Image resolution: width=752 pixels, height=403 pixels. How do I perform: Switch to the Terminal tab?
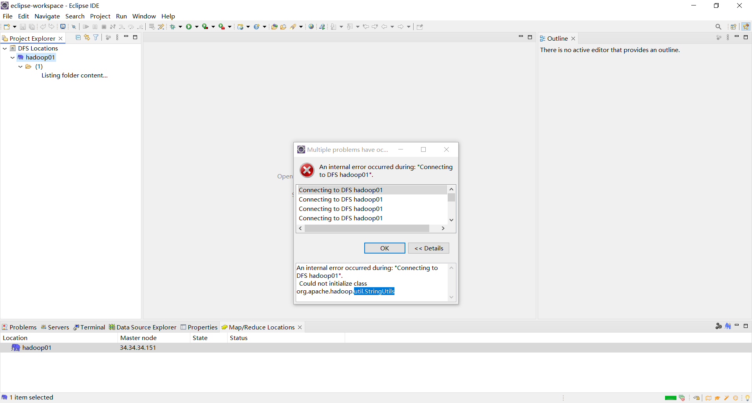pos(89,327)
